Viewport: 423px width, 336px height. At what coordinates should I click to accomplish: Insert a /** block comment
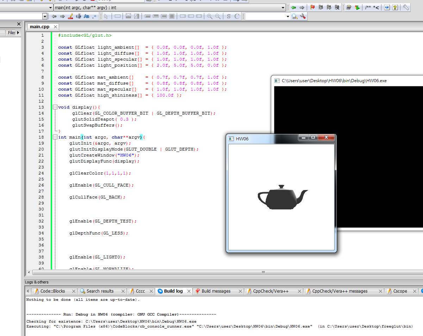[368, 7]
